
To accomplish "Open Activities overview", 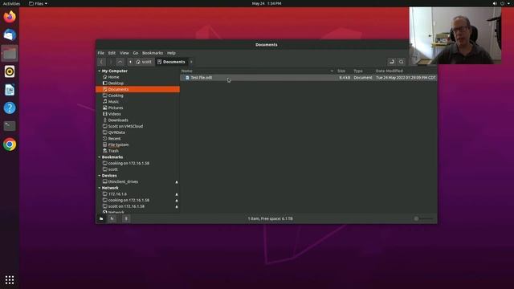I will (x=11, y=3).
